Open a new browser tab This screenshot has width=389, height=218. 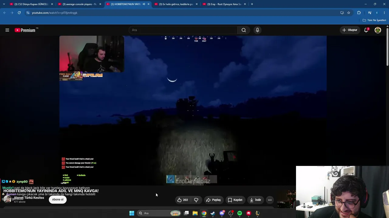point(252,4)
